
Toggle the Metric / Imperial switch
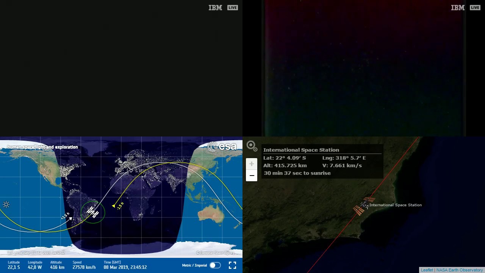tap(215, 265)
